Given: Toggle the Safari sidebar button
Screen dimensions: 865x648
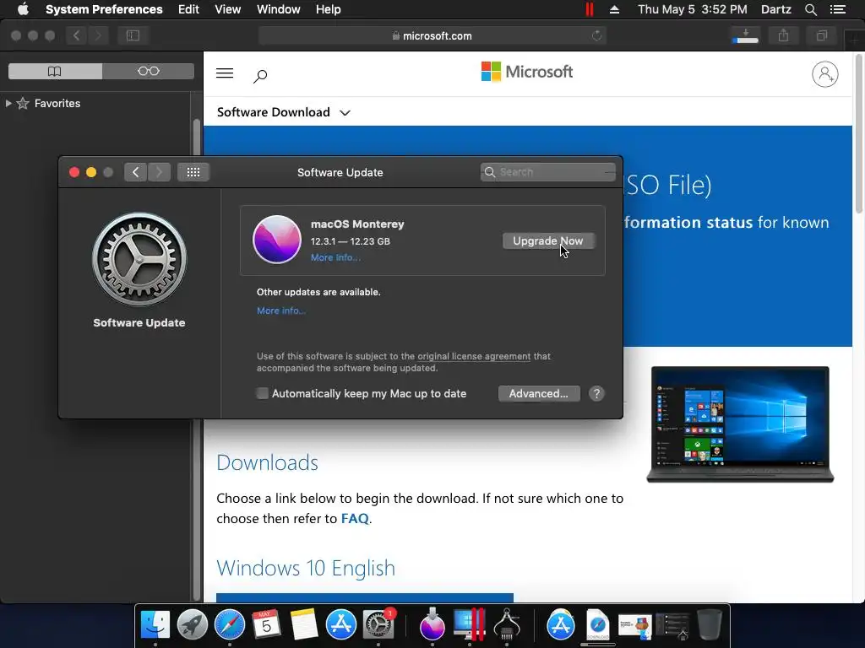Looking at the screenshot, I should click(133, 35).
